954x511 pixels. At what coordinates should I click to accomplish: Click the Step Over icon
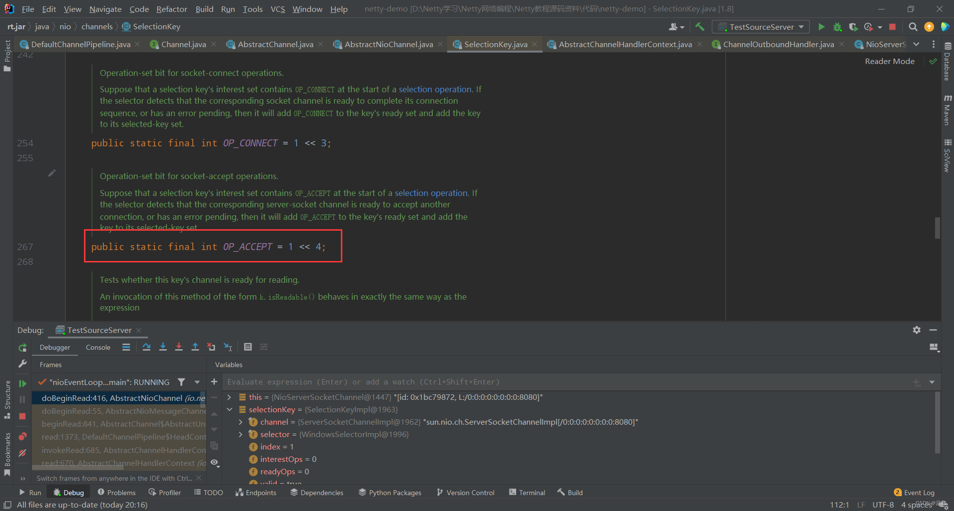147,347
